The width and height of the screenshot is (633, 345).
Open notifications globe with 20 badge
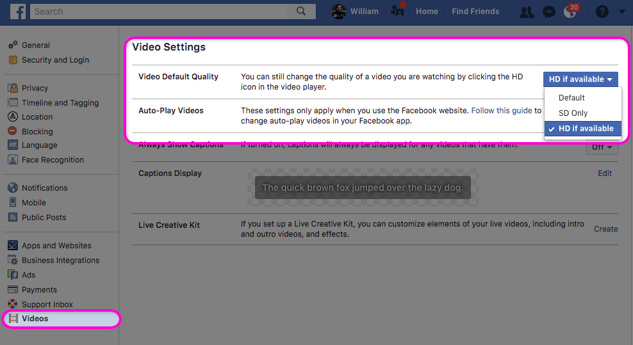tap(571, 10)
